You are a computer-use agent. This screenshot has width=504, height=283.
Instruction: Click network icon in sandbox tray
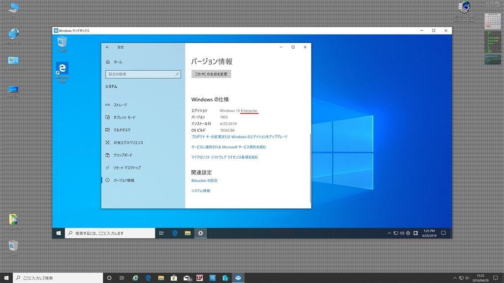click(x=396, y=233)
